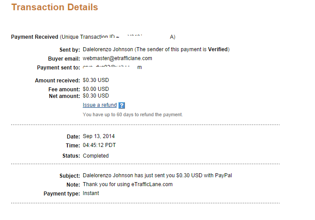The height and width of the screenshot is (220, 315).
Task: Click the Verified sender status text
Action: point(218,49)
